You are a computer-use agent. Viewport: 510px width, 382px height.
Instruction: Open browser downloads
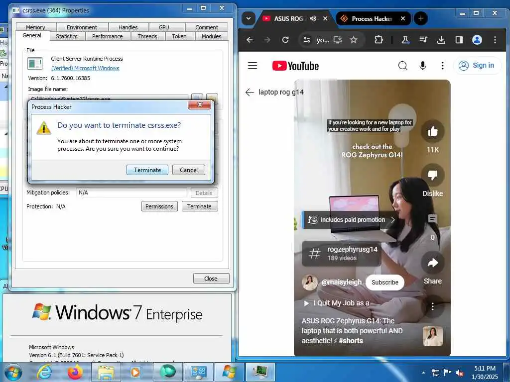pos(441,40)
